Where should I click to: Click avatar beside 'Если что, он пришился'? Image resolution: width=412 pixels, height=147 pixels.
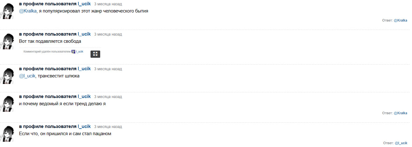(x=7, y=134)
